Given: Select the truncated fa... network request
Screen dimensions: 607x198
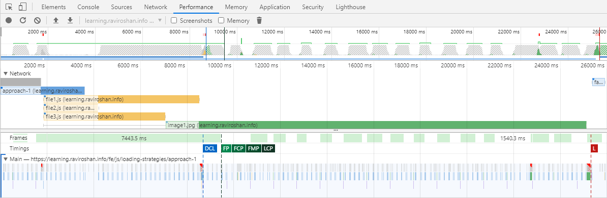Looking at the screenshot, I should [598, 82].
